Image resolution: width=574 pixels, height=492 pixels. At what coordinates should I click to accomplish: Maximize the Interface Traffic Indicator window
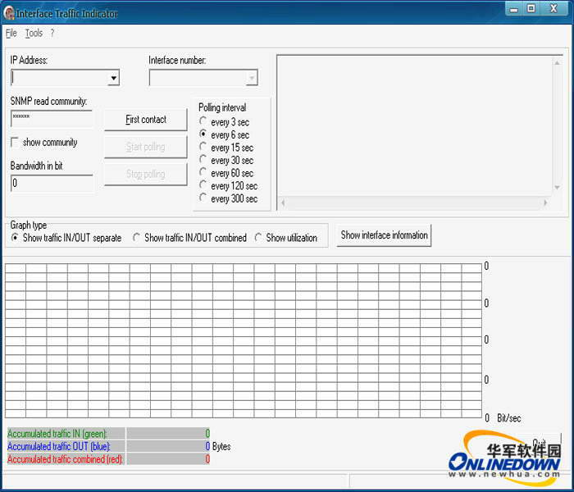pos(531,8)
